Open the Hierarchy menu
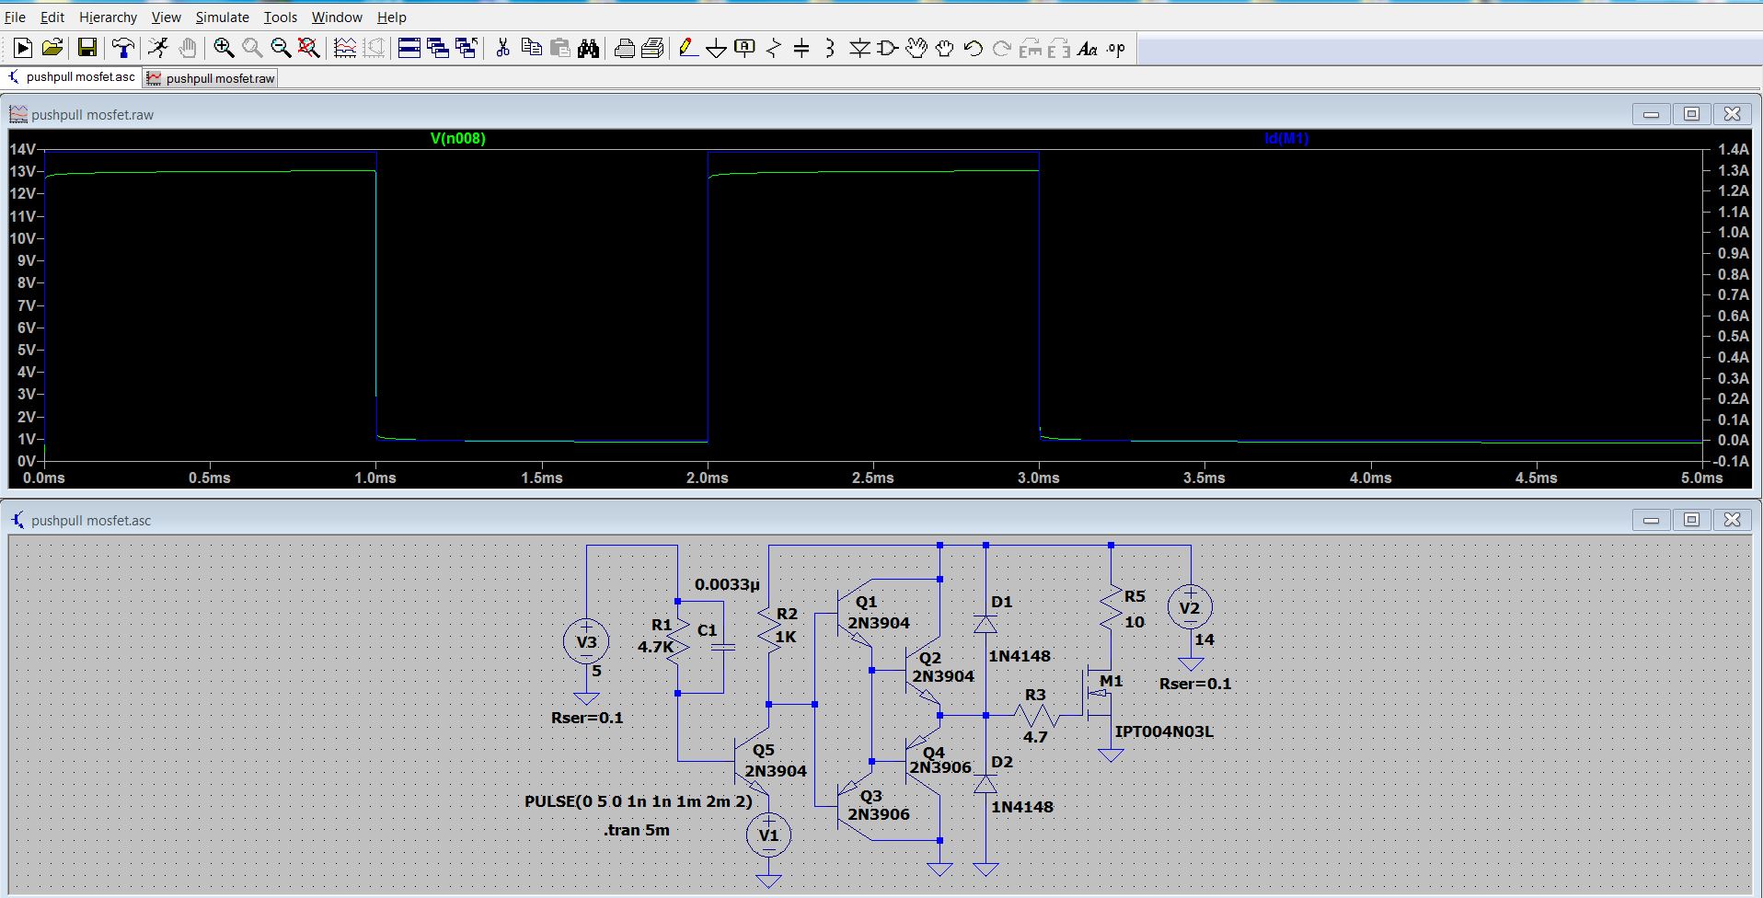The height and width of the screenshot is (898, 1763). [108, 17]
